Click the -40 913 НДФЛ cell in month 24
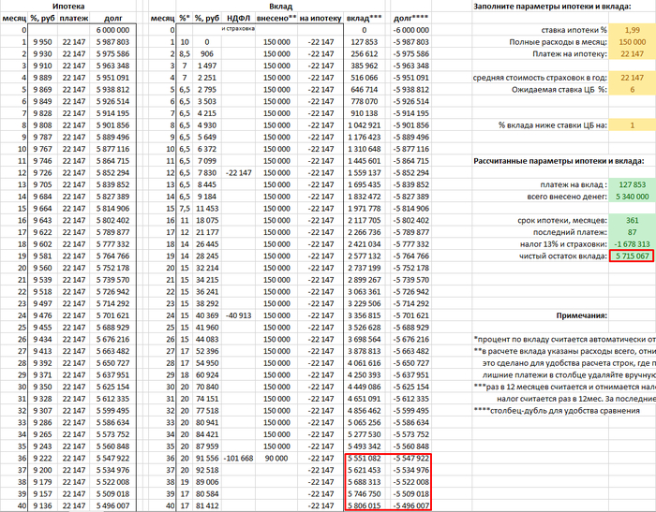This screenshot has width=656, height=512. [x=239, y=315]
